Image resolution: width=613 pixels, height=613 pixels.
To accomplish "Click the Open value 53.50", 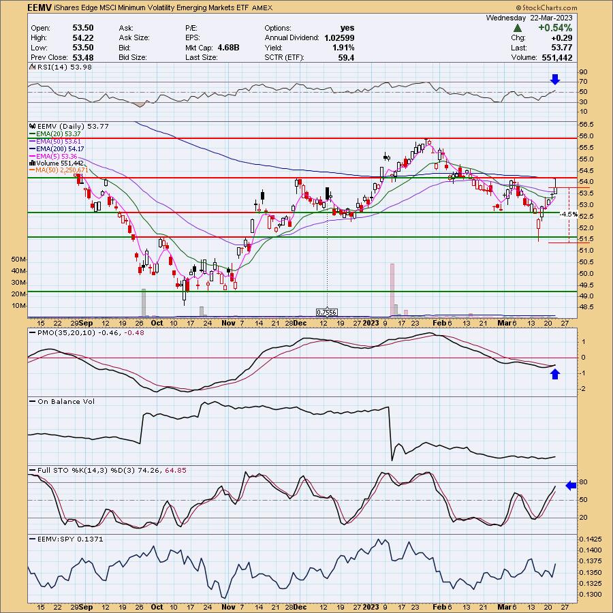I will coord(83,28).
